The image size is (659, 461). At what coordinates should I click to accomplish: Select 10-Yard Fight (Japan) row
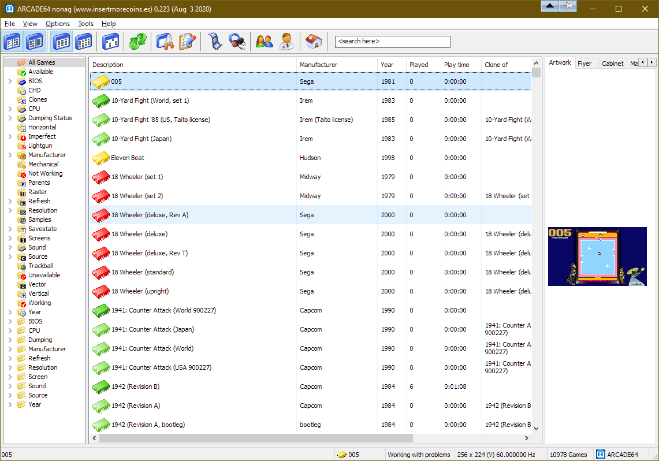311,139
